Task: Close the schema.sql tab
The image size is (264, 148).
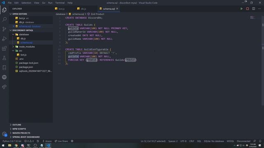Action: 117,9
